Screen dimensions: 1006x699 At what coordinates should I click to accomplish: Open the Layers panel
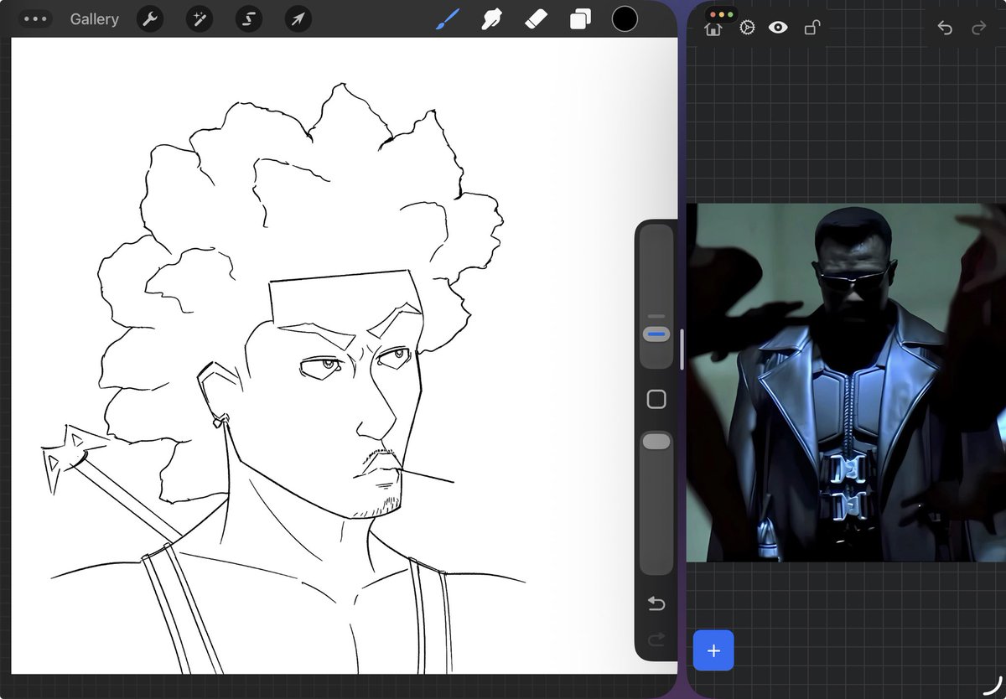click(580, 19)
